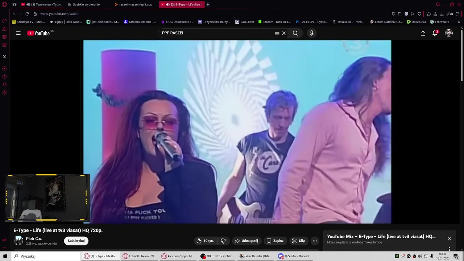Open Piotr C.s. channel name link
This screenshot has width=464, height=261.
[34, 239]
